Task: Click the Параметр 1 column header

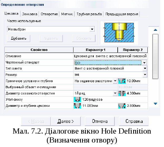Action: click(x=96, y=50)
